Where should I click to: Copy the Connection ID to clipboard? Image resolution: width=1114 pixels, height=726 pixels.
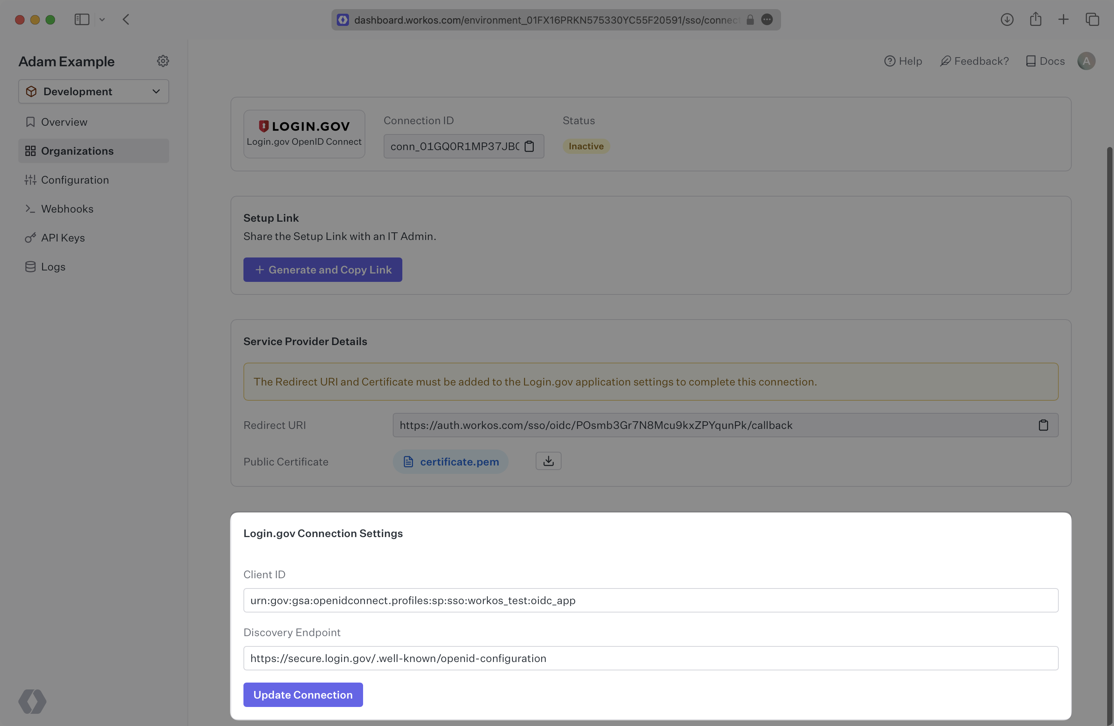(530, 147)
